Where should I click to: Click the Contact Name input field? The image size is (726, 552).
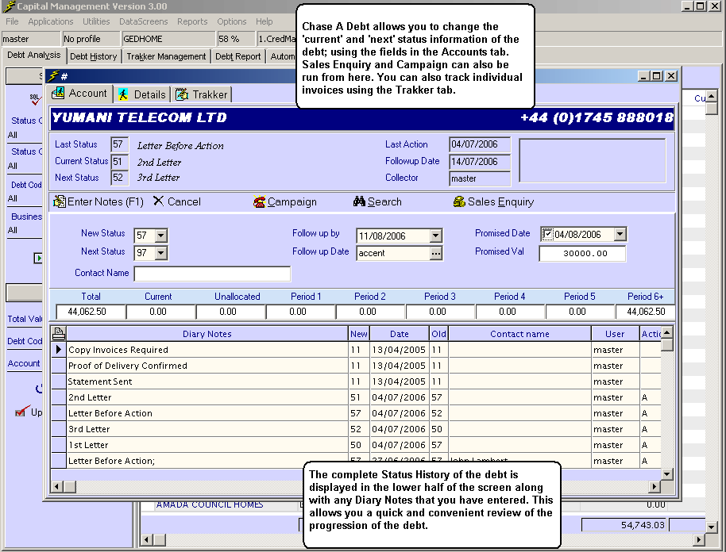[212, 274]
